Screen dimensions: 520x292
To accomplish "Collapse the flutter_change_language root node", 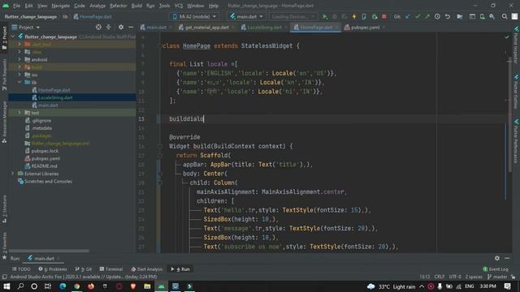I will [13, 36].
